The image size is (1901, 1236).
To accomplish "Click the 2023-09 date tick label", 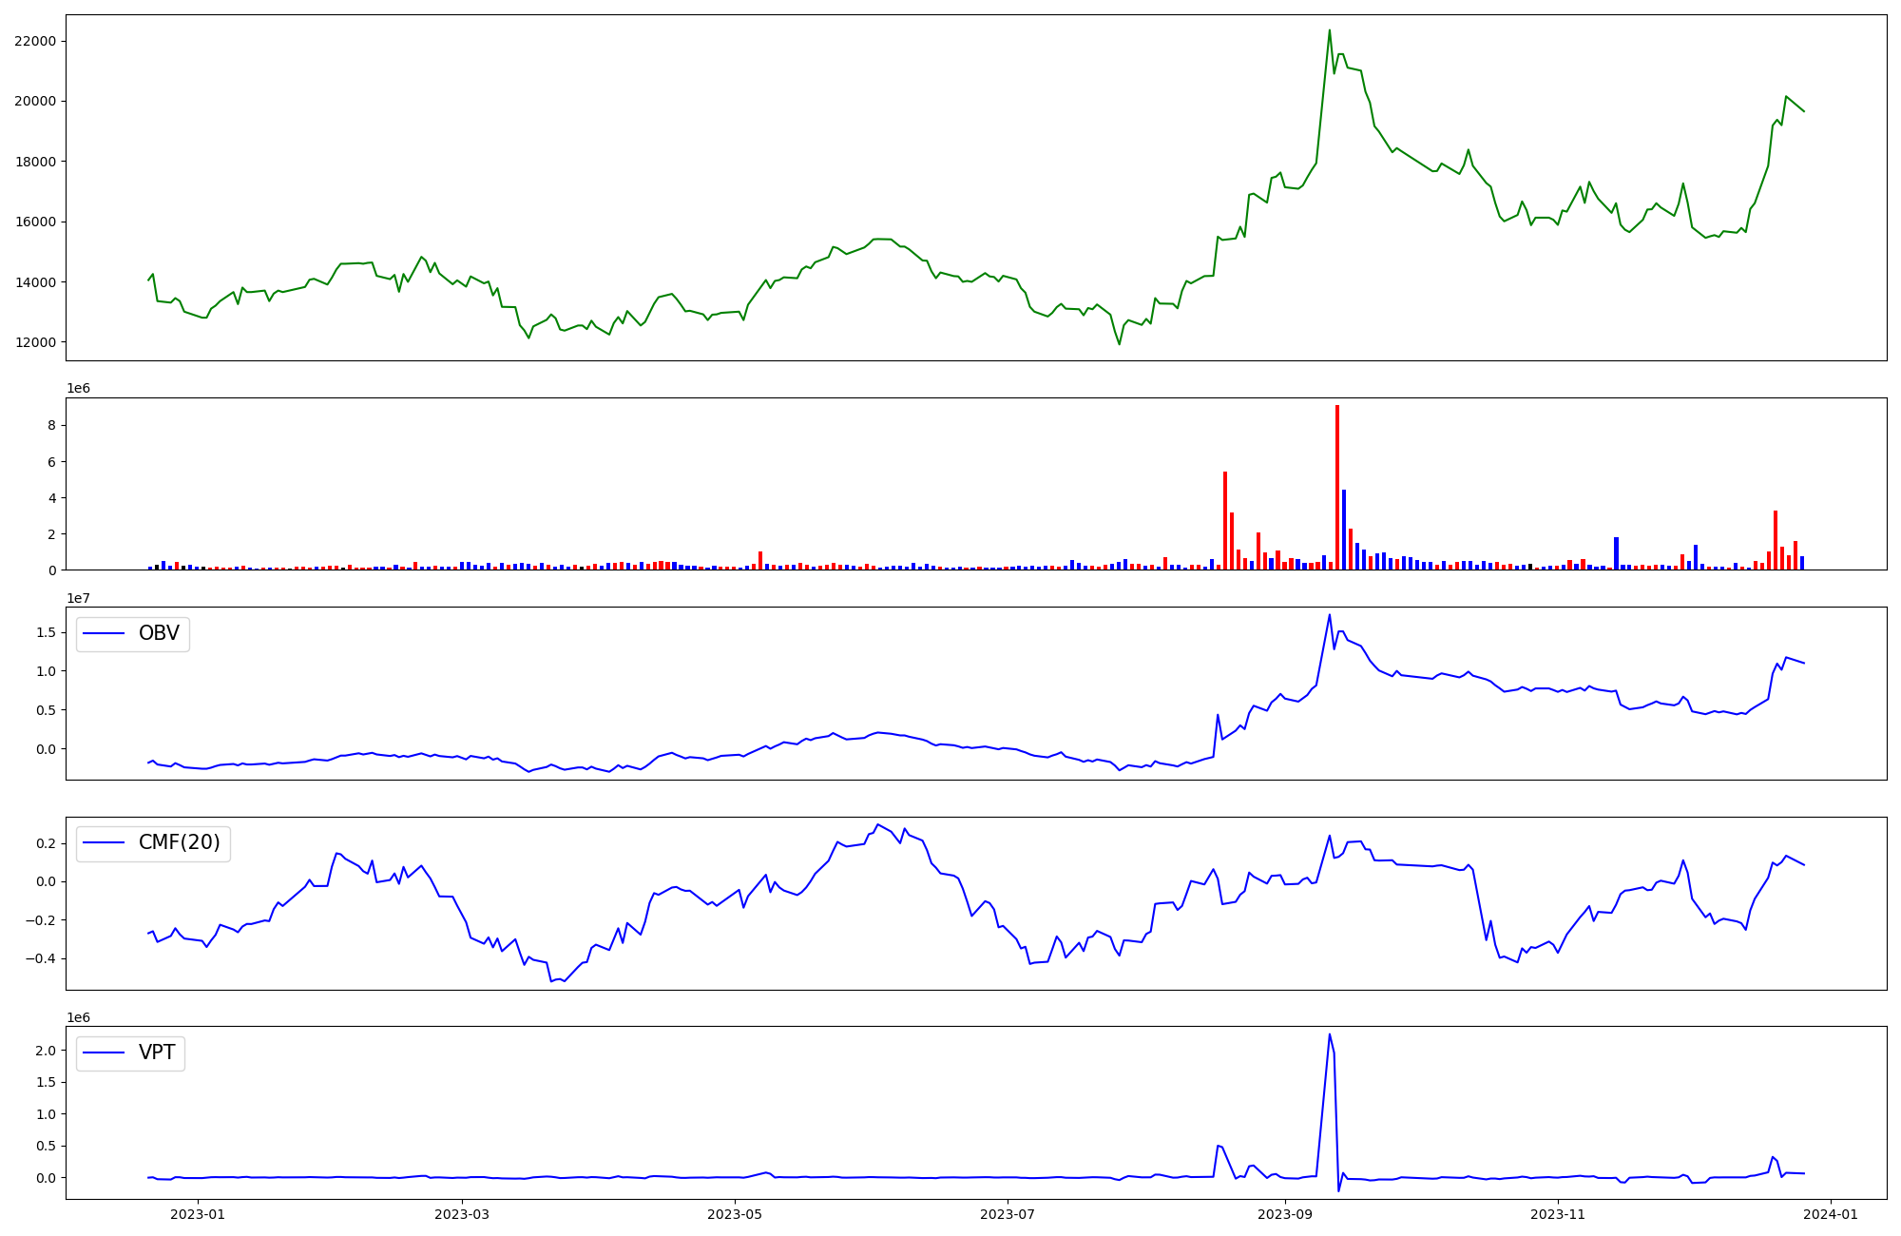I will [x=1285, y=1214].
